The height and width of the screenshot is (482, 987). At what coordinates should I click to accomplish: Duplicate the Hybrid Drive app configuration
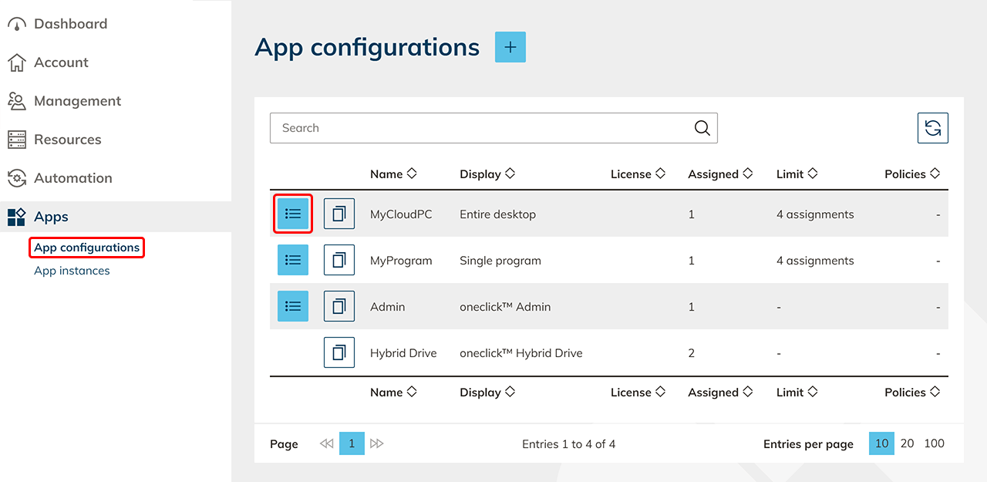coord(339,352)
